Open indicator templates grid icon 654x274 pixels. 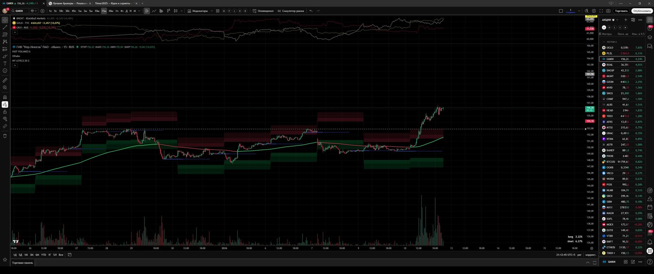tap(218, 11)
